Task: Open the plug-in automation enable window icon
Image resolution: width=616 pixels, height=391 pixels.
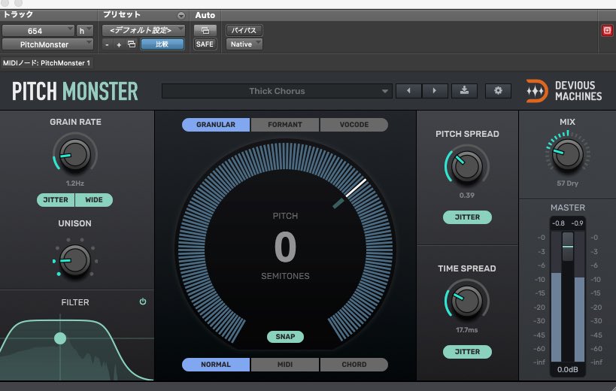Action: click(x=205, y=30)
